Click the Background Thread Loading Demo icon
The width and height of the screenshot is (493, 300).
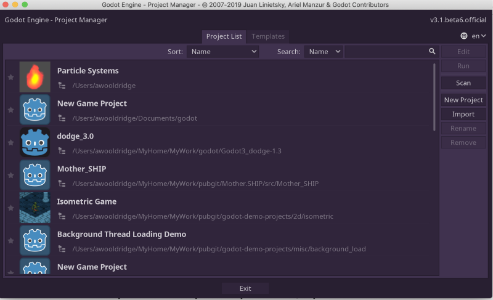tap(35, 240)
